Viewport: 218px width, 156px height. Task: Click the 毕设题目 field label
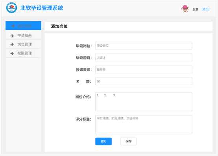pyautogui.click(x=84, y=58)
